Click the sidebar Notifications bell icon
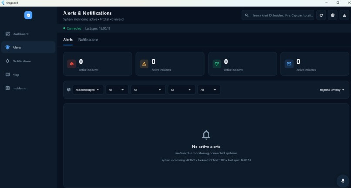This screenshot has width=351, height=188. (x=7, y=61)
